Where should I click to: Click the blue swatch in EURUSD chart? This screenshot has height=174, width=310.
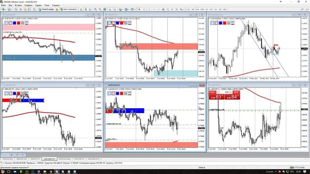coord(15,23)
